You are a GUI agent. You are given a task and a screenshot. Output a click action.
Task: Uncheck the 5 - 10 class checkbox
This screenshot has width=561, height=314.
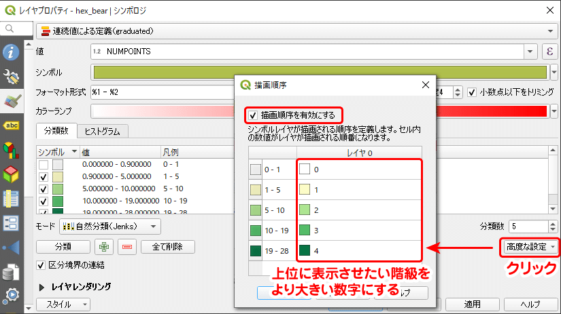click(44, 189)
